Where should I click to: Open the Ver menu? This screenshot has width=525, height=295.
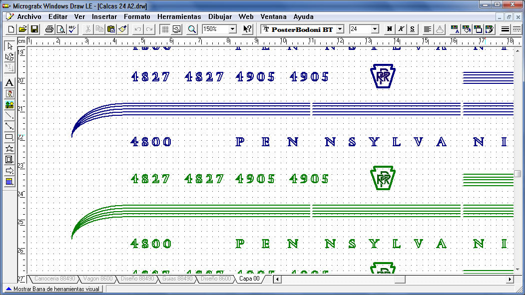pos(79,16)
